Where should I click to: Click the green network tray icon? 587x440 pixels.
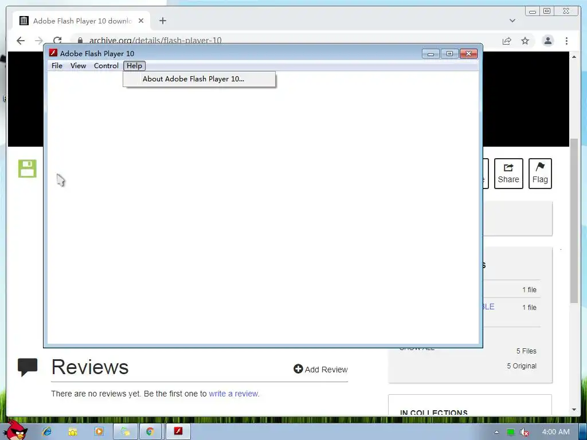click(x=511, y=432)
